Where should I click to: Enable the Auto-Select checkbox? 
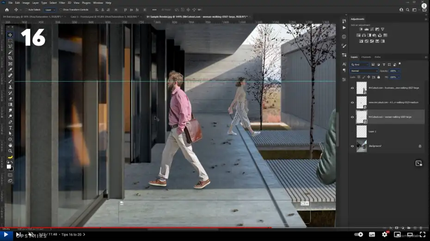pyautogui.click(x=27, y=10)
